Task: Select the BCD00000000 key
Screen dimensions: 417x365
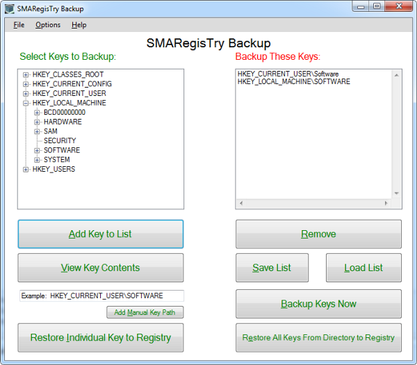Action: (x=65, y=112)
